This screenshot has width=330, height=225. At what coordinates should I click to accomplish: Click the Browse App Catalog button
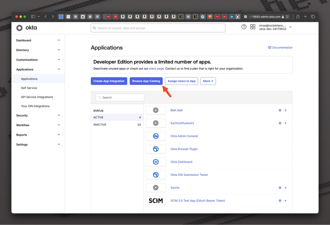click(146, 81)
